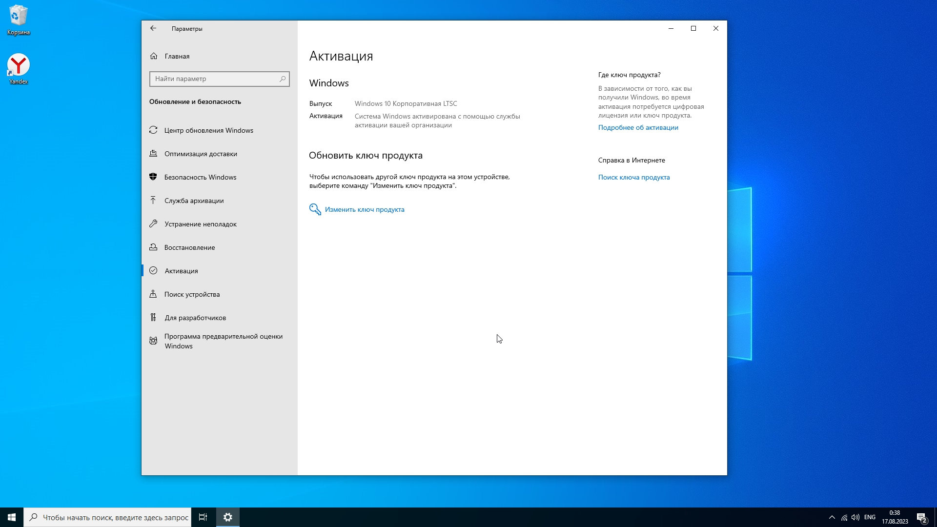Click in Найти параметр search field
Screen dimensions: 937x527
tap(215, 79)
